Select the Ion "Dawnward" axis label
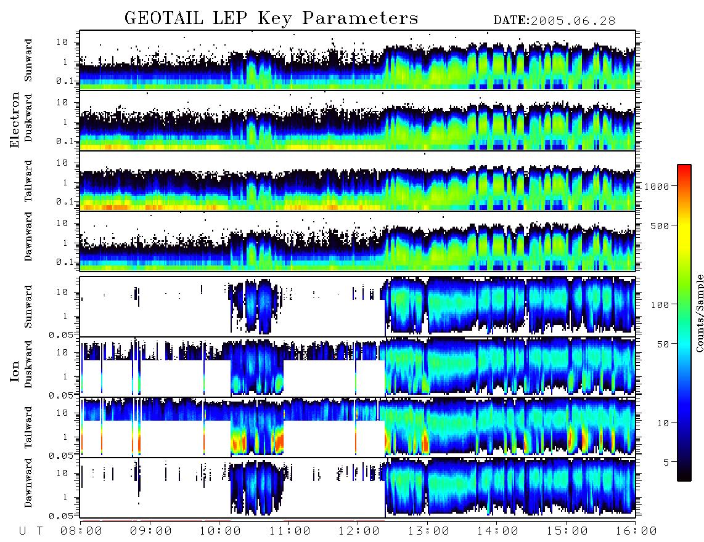This screenshot has width=704, height=542. (28, 483)
